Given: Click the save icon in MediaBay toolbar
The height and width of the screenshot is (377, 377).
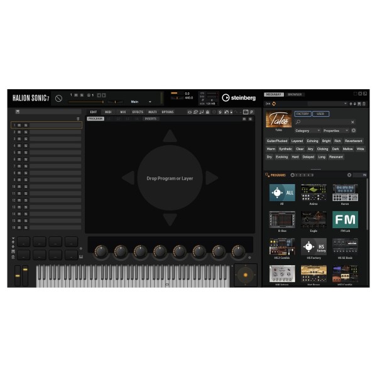Looking at the screenshot, I should (359, 104).
